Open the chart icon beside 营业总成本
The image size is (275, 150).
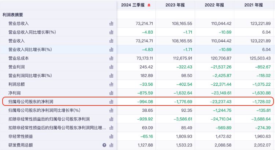[111, 58]
